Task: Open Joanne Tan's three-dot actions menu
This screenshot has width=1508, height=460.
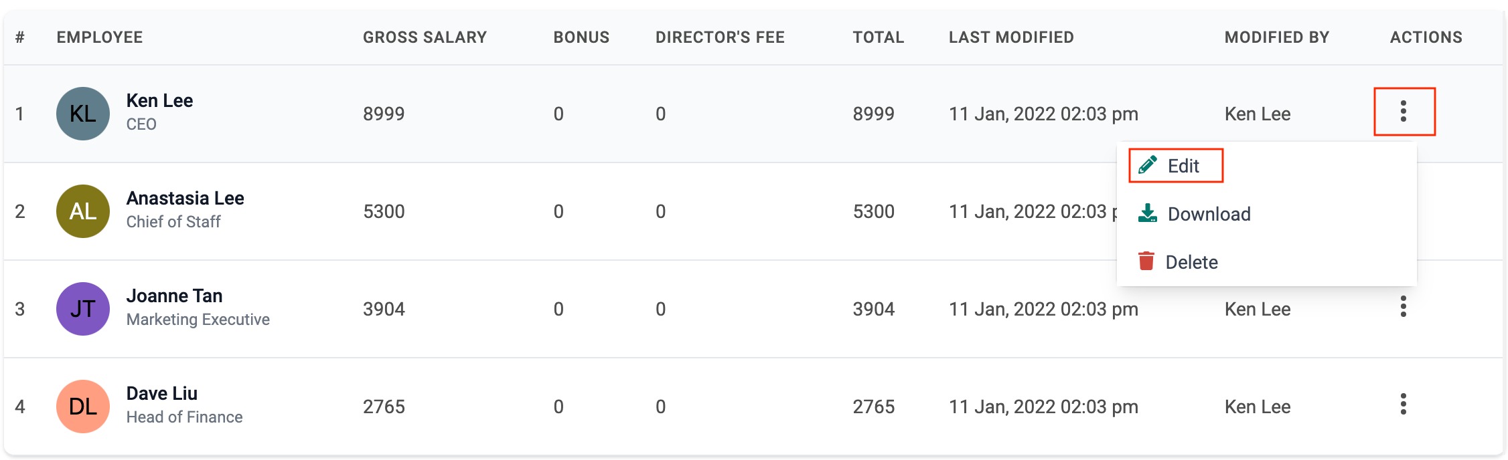Action: click(x=1404, y=307)
